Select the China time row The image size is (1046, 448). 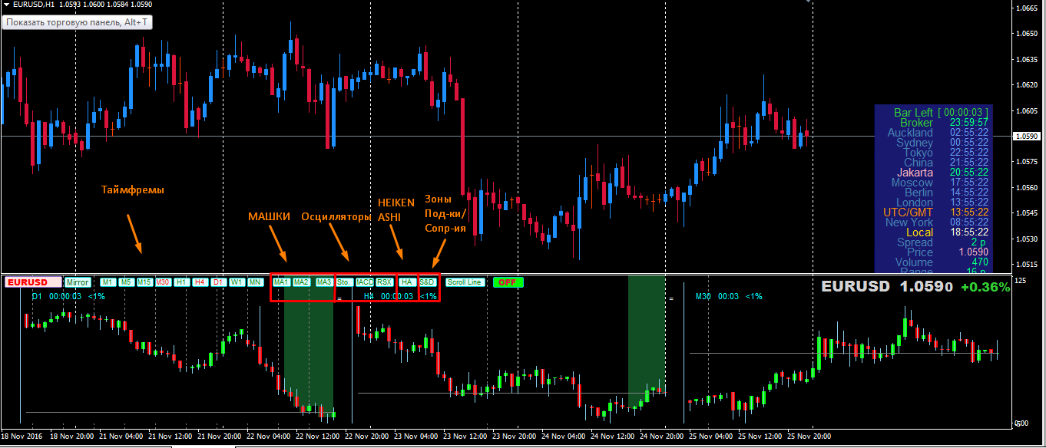(x=946, y=163)
